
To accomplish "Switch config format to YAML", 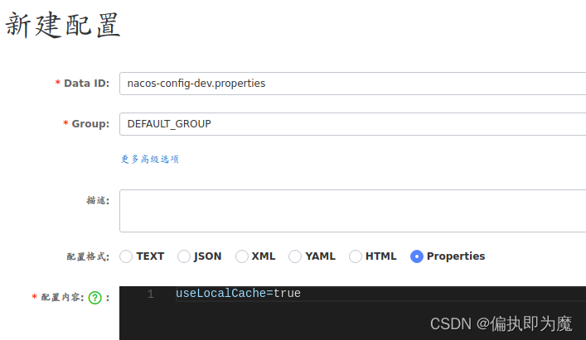I will [x=295, y=256].
